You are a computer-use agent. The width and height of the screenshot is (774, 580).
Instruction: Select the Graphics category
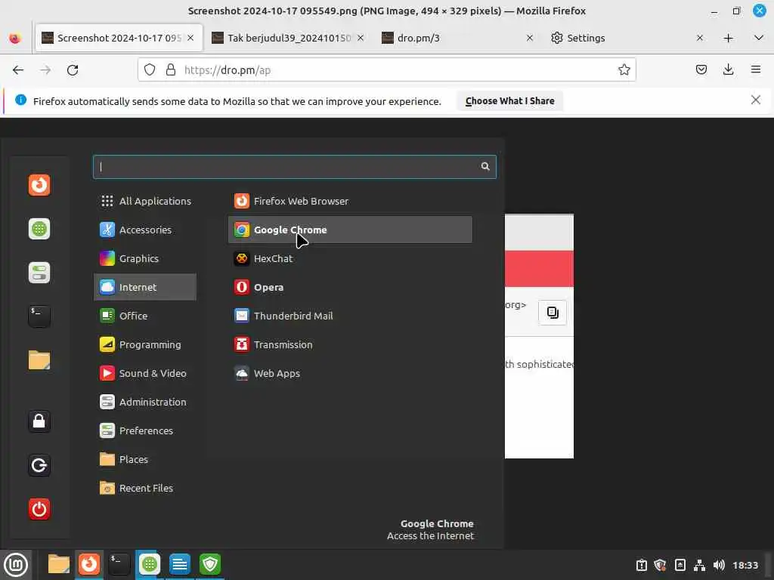(145, 258)
